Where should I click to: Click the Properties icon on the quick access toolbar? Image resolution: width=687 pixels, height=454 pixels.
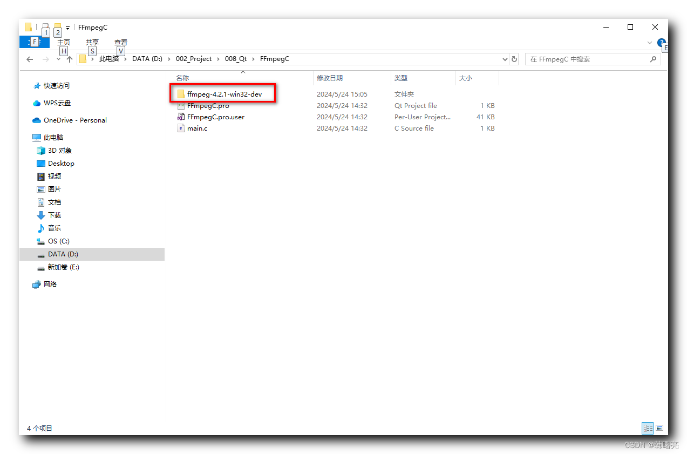click(46, 25)
